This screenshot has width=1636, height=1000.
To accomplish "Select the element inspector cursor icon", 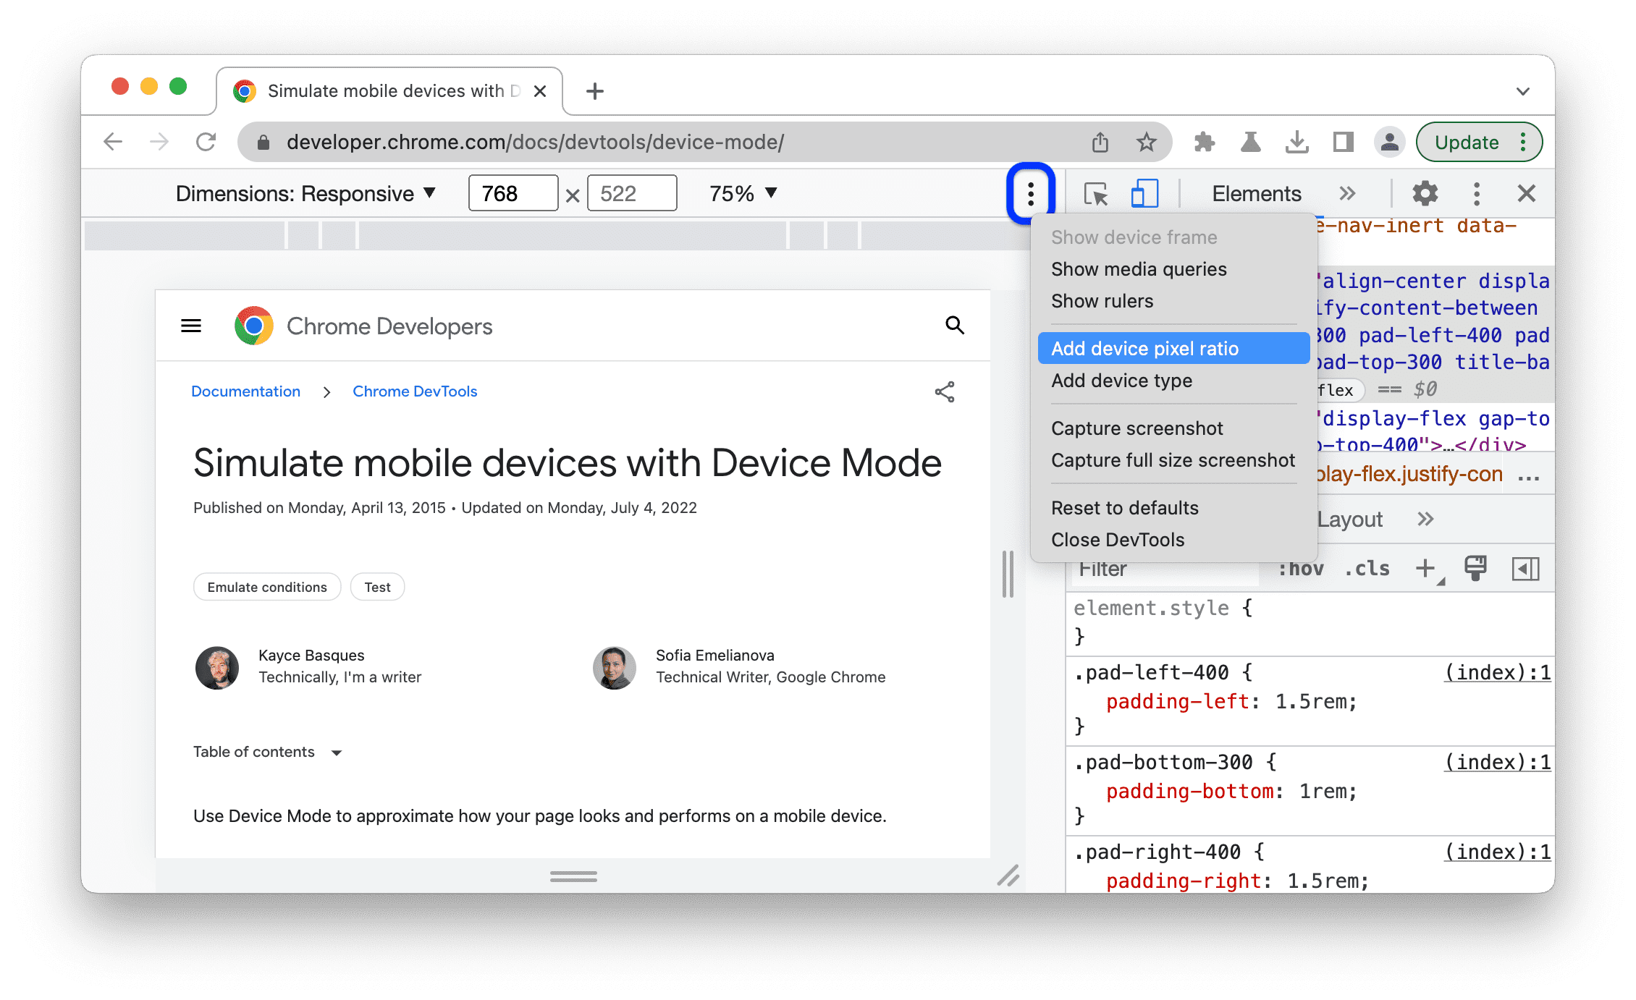I will [1096, 194].
